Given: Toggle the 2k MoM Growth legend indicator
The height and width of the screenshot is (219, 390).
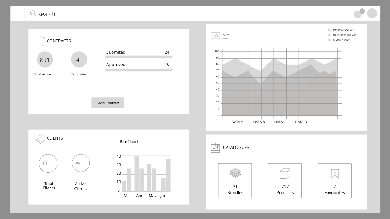Looking at the screenshot, I should coord(329,40).
